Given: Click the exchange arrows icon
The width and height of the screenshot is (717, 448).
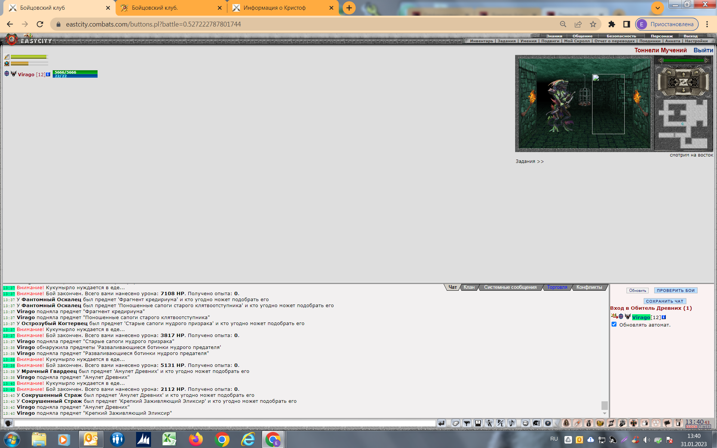Looking at the screenshot, I should point(611,423).
